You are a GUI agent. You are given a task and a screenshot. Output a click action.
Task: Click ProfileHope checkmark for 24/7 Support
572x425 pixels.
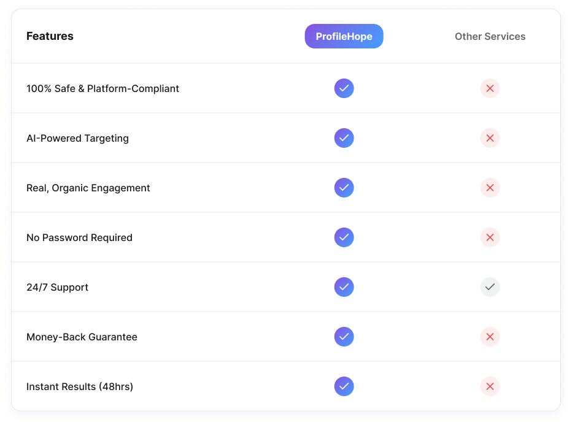tap(344, 287)
